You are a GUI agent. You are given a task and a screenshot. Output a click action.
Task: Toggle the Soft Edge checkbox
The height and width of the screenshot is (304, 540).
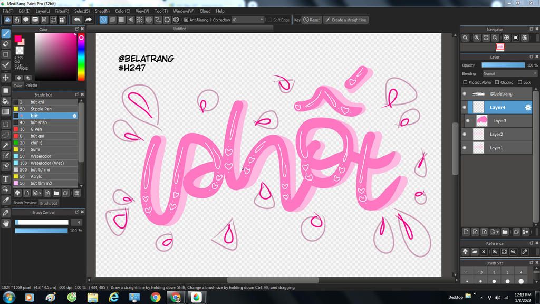pos(269,20)
